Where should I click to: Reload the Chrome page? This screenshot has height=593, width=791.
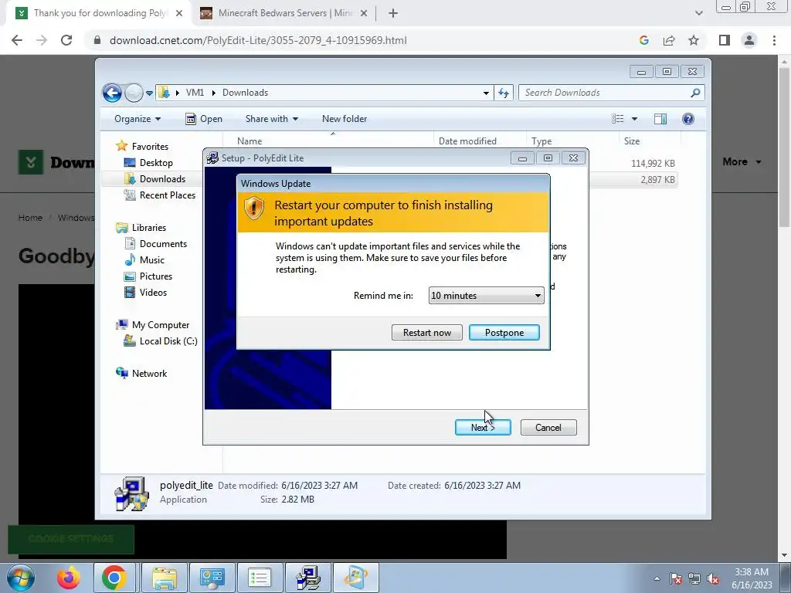tap(66, 40)
